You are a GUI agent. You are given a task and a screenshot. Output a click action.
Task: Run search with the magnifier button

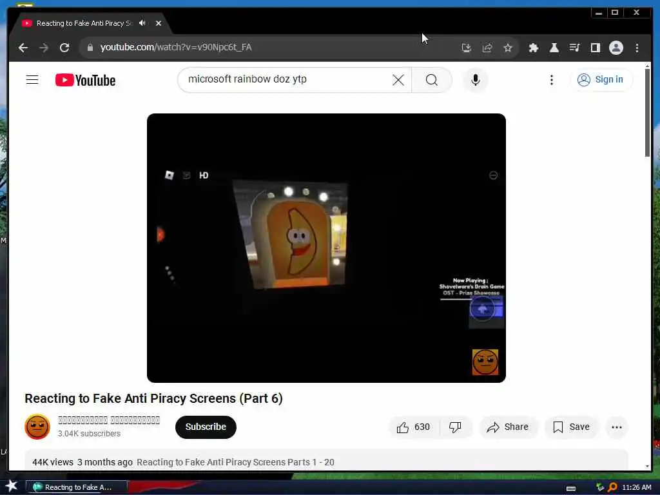click(x=432, y=80)
